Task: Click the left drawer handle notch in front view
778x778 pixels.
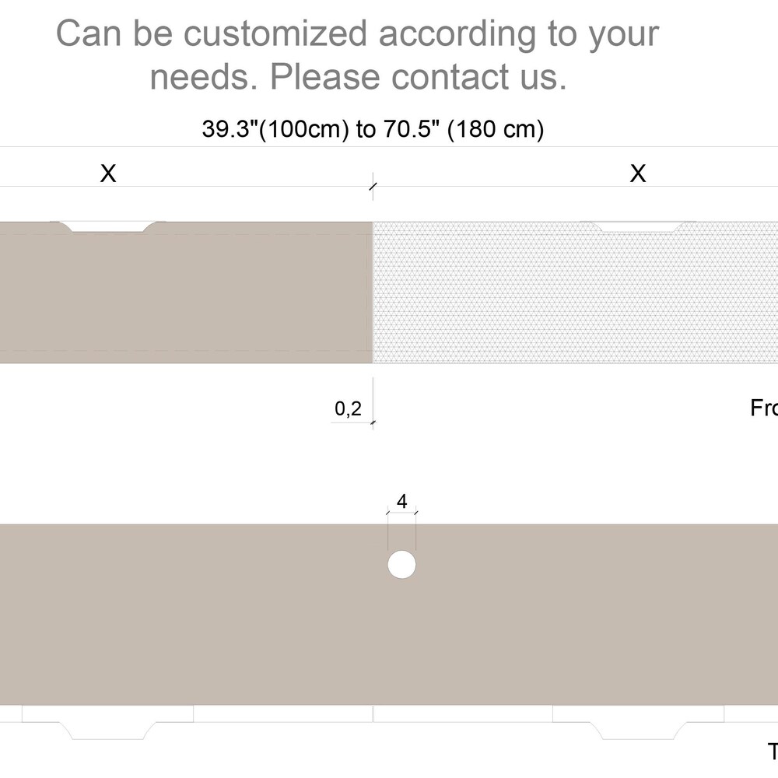Action: coord(108,226)
